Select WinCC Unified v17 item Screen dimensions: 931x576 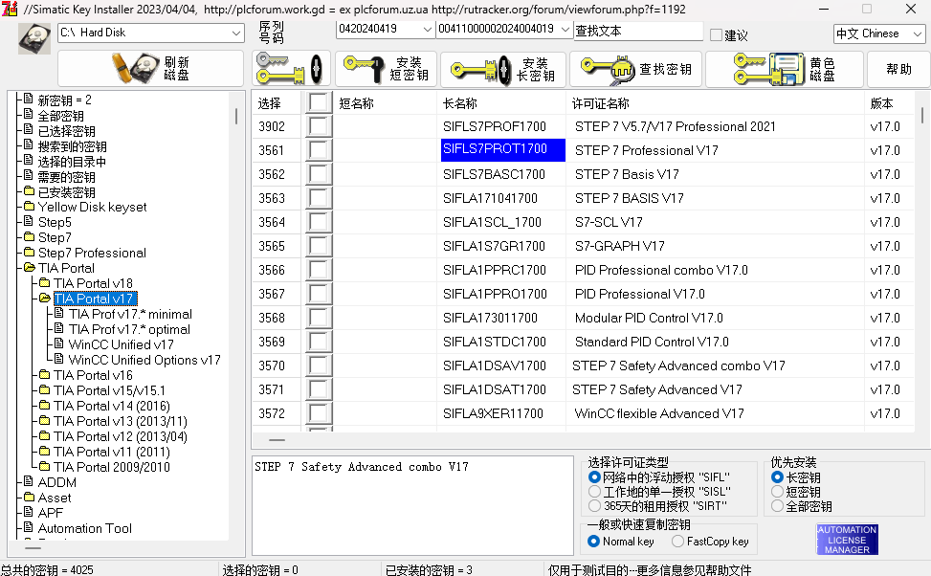click(121, 344)
